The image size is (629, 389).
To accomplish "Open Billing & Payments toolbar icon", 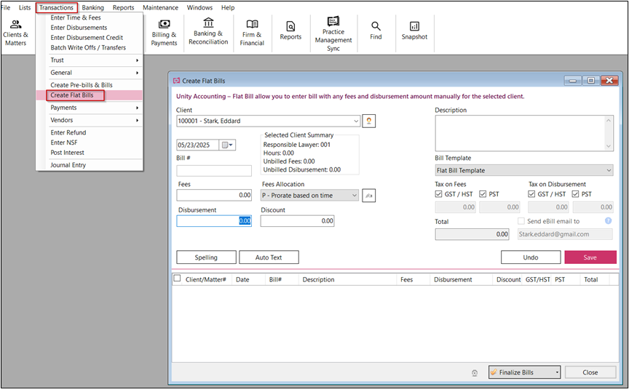I will click(164, 33).
